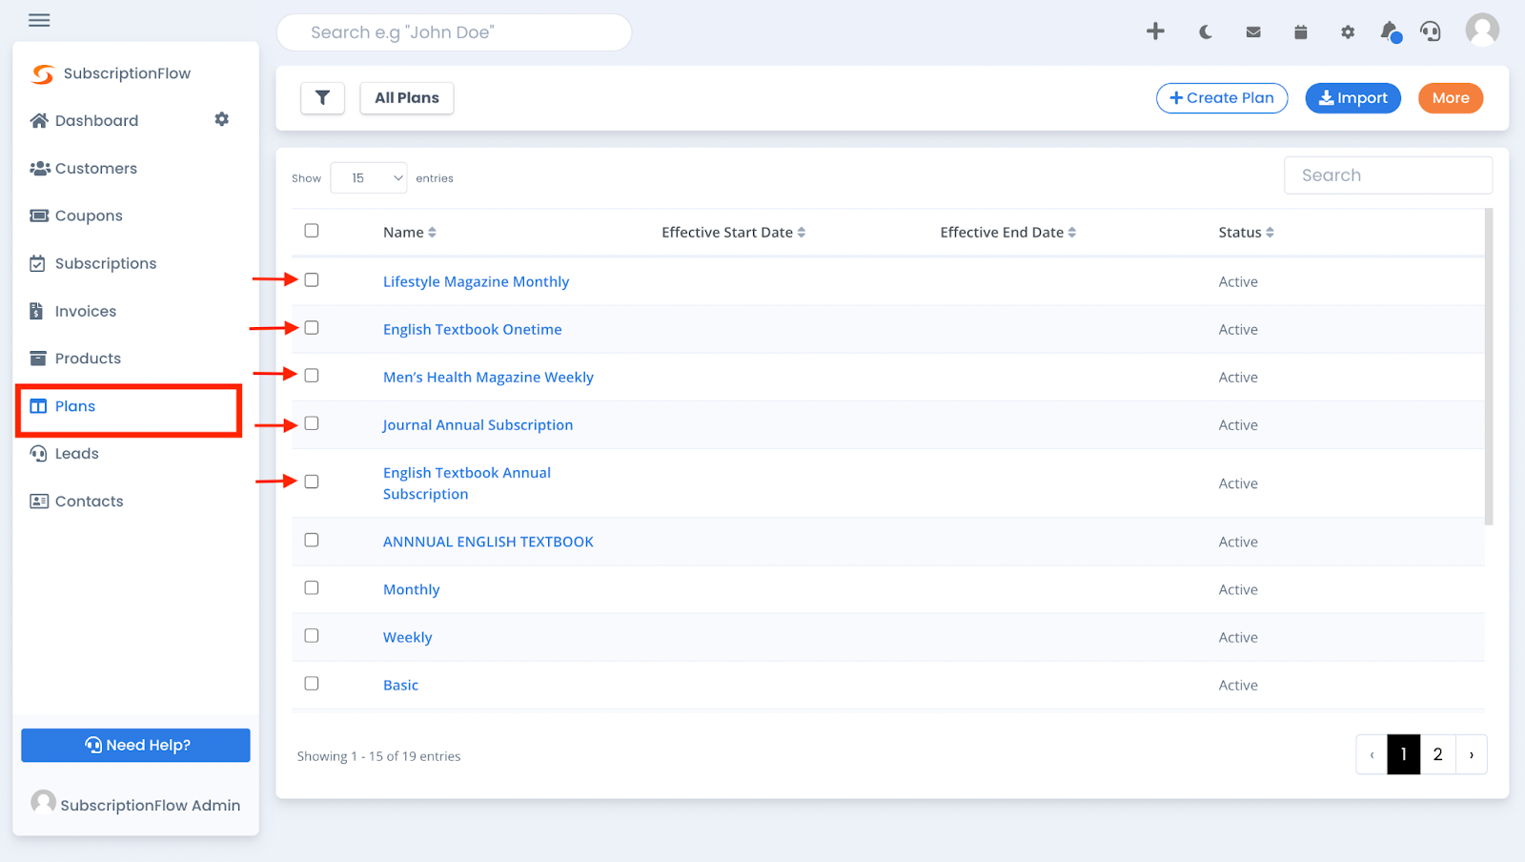Screen dimensions: 1525x862
Task: Toggle dark mode moon icon
Action: (1206, 32)
